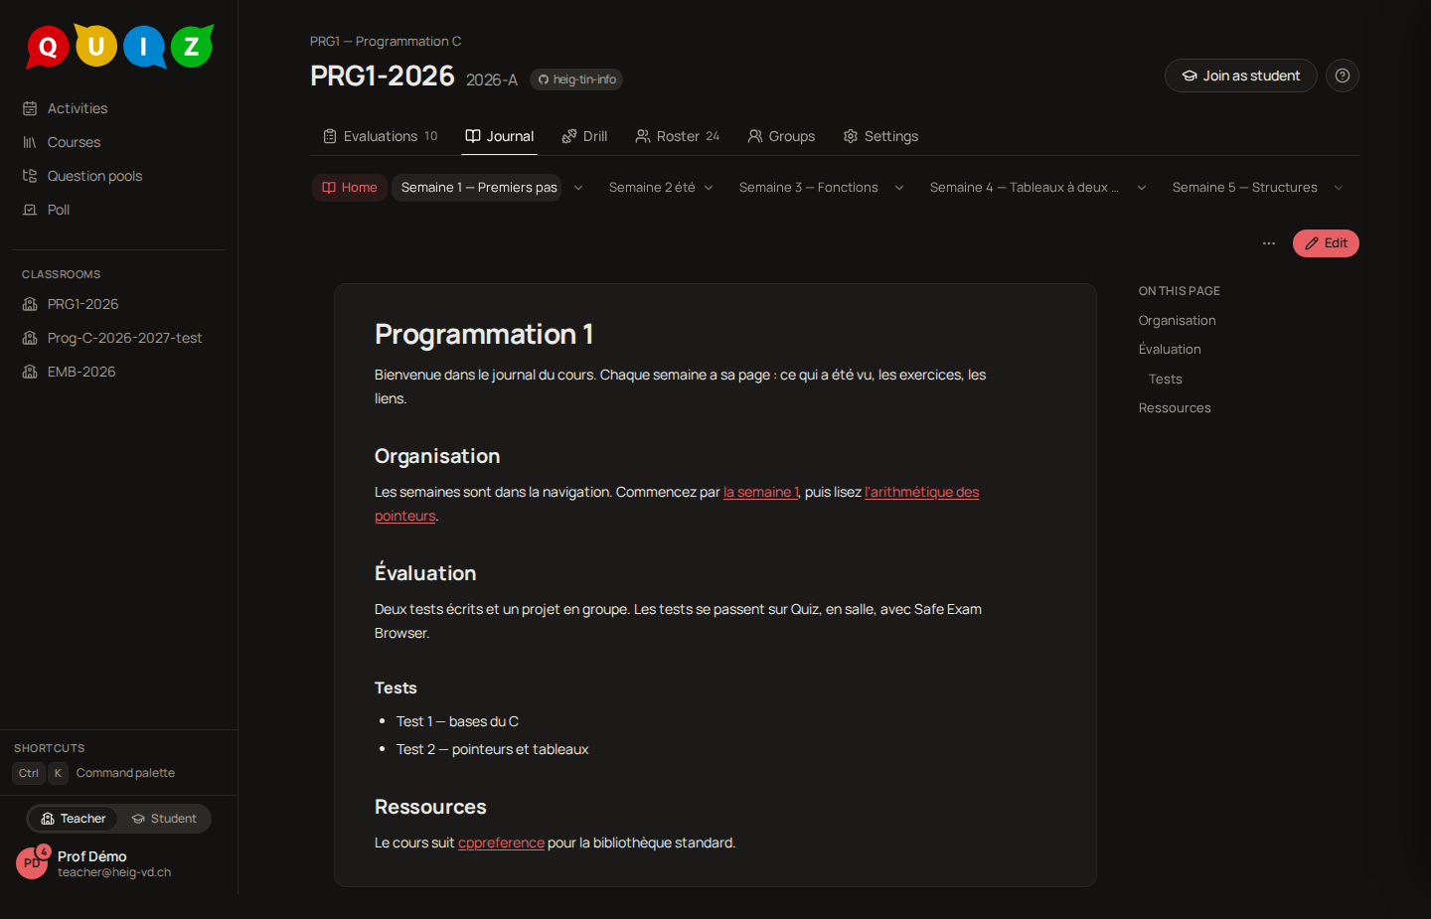Click the Join as student button
Screen dimensions: 1431x919
tap(1241, 76)
